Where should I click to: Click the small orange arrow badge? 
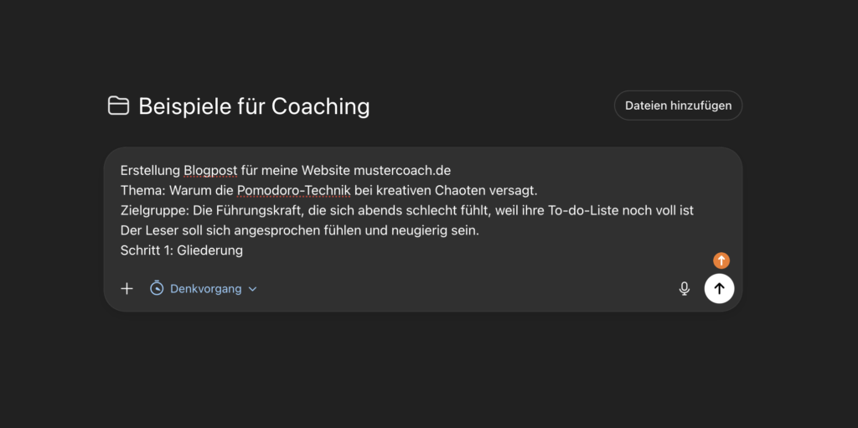(x=721, y=260)
